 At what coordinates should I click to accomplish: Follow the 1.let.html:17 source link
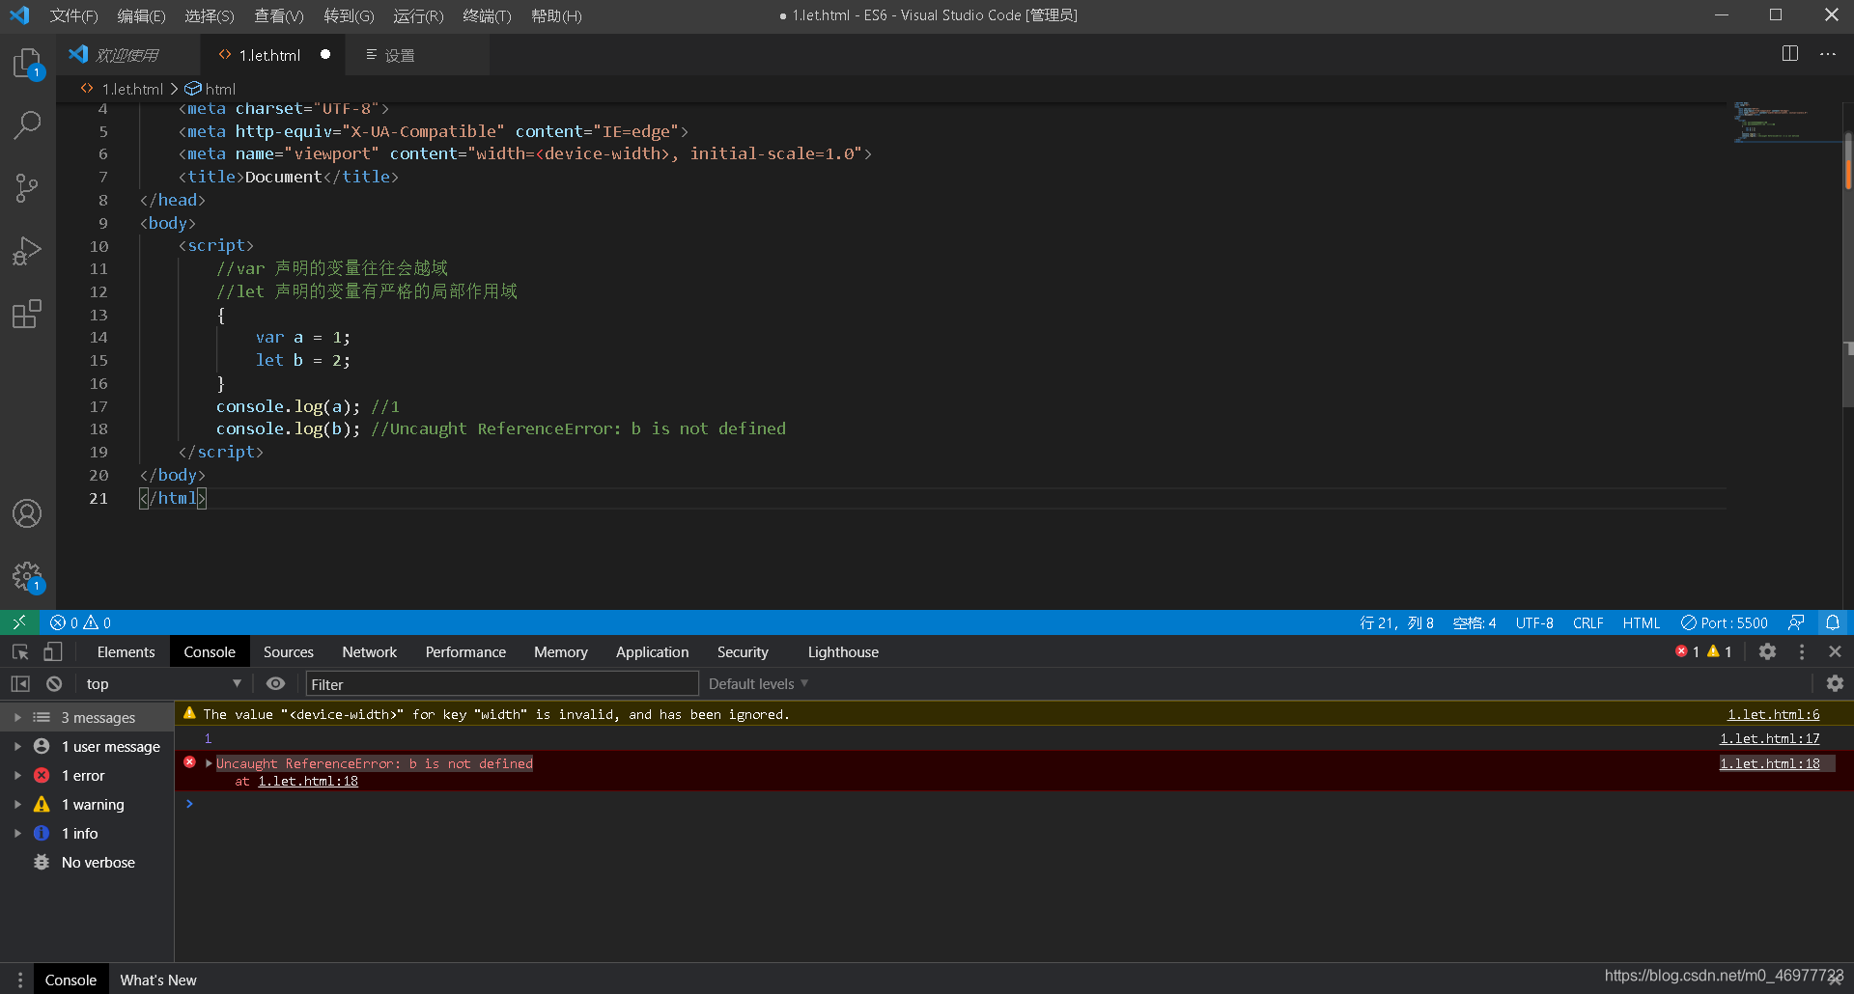tap(1769, 738)
